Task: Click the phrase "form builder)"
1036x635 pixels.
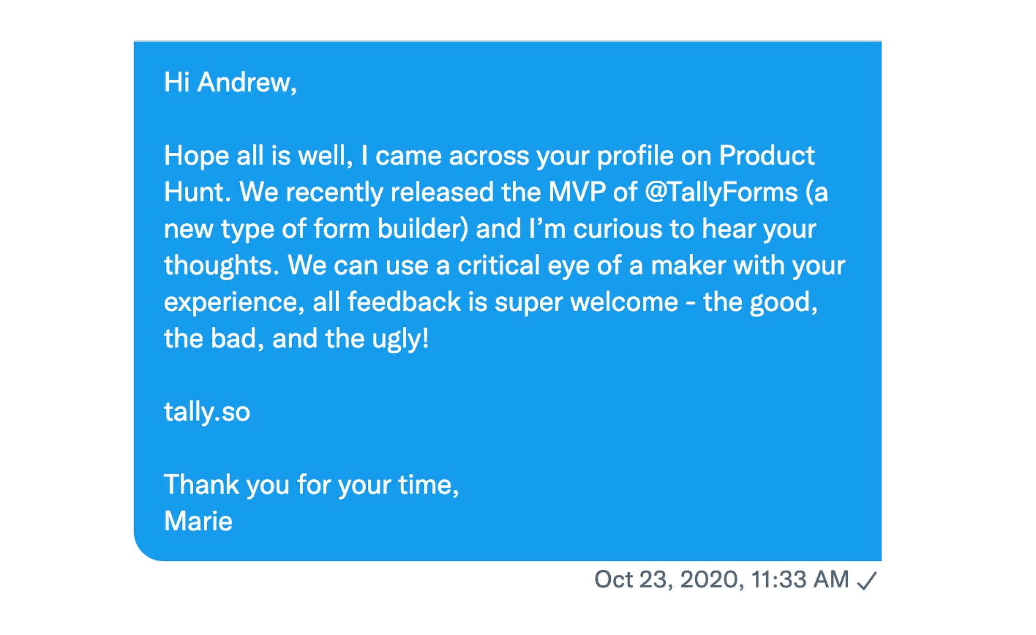Action: tap(391, 229)
